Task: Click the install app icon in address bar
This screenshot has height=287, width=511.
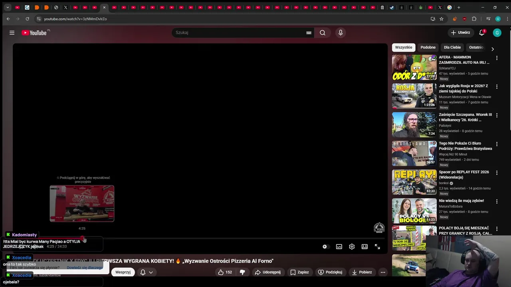Action: click(433, 19)
